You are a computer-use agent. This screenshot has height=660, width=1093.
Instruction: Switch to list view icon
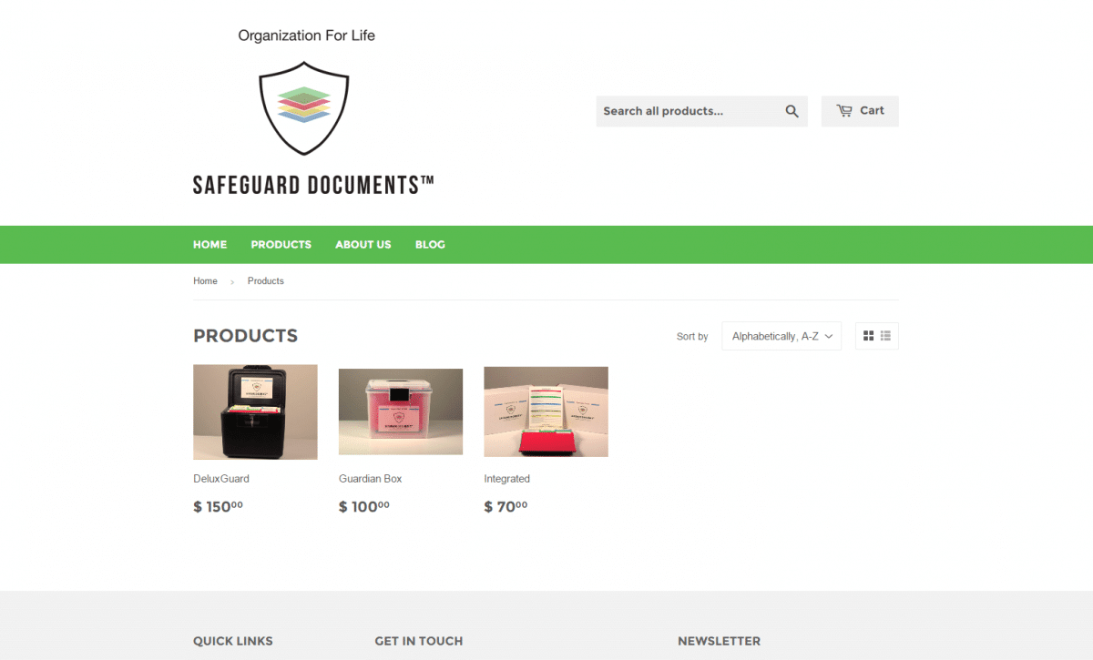(x=885, y=336)
